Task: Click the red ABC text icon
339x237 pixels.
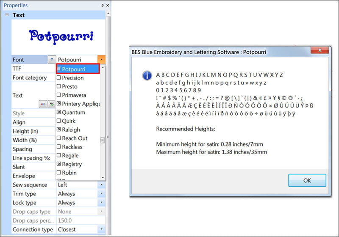Action: 43,103
